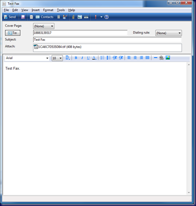The width and height of the screenshot is (196, 206).
Task: Click the To: recipient button
Action: pyautogui.click(x=13, y=33)
